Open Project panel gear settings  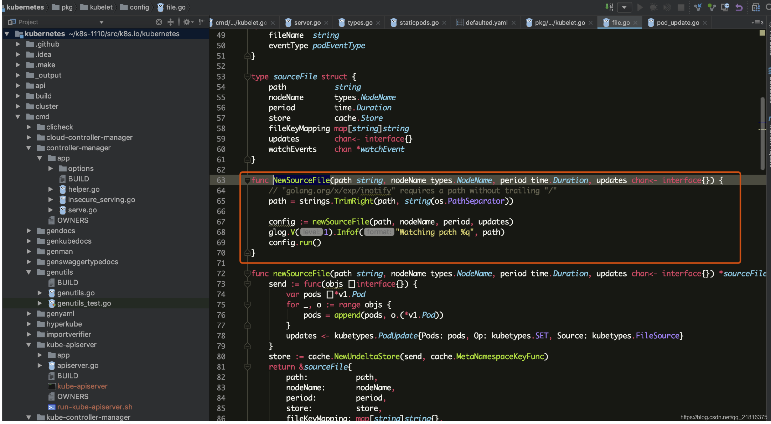188,22
